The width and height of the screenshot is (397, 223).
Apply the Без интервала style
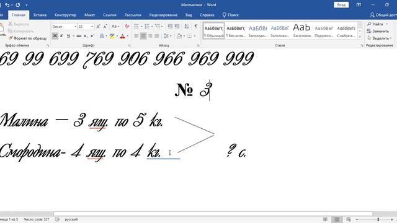236,32
